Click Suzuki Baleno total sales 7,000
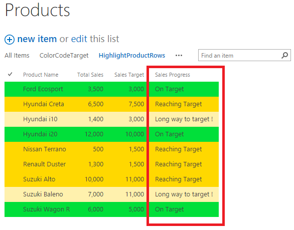294x230 pixels. [96, 194]
